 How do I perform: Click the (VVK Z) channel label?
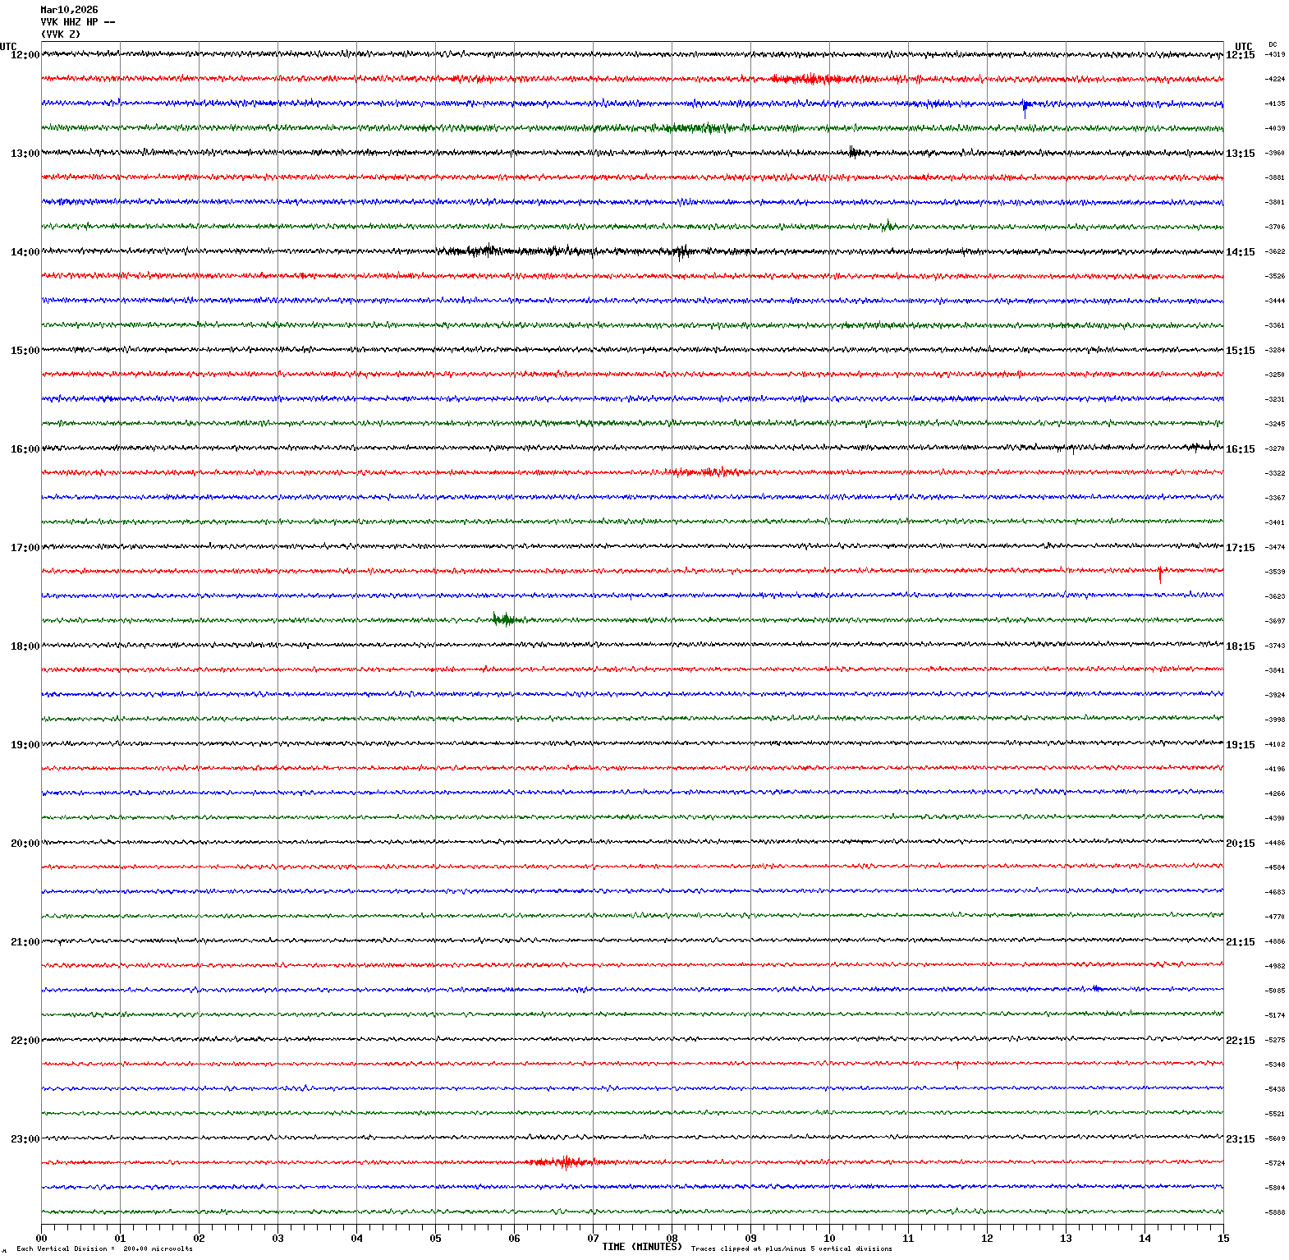(61, 34)
